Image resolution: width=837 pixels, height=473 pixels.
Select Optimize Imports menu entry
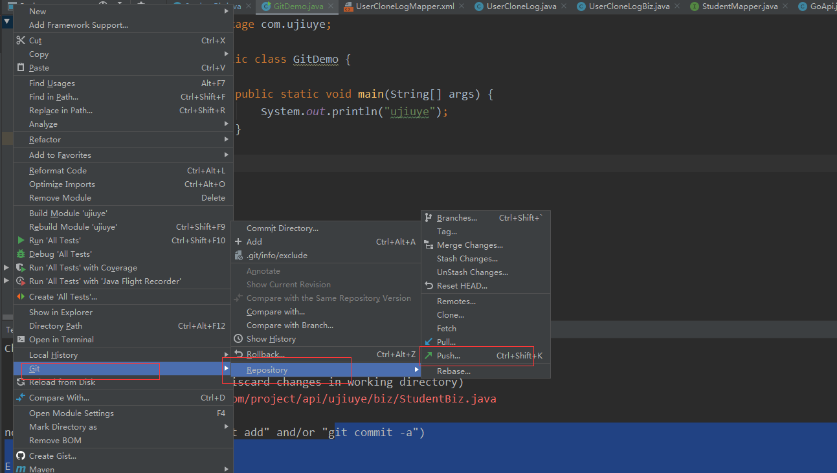[122, 184]
